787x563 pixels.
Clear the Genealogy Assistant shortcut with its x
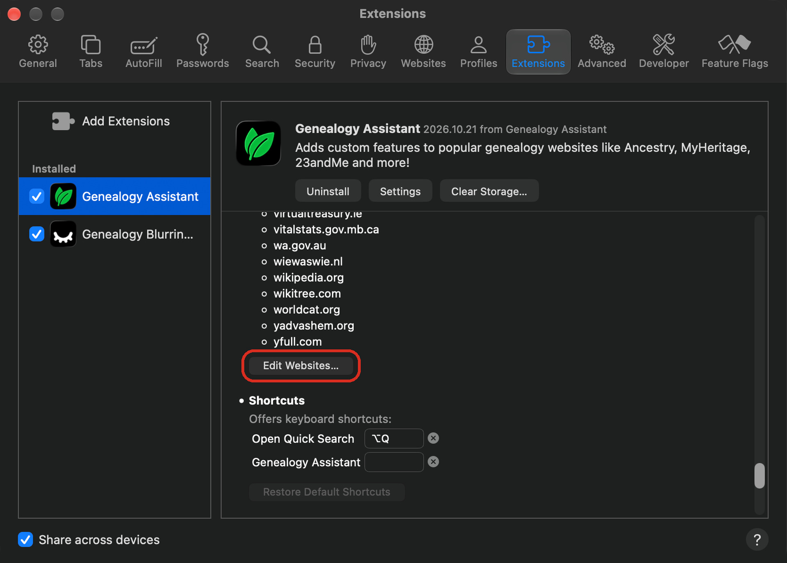(433, 462)
